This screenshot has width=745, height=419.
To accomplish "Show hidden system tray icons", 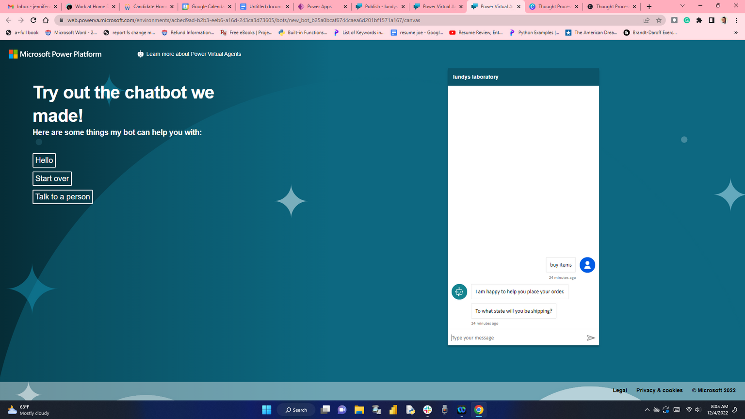I will [647, 410].
